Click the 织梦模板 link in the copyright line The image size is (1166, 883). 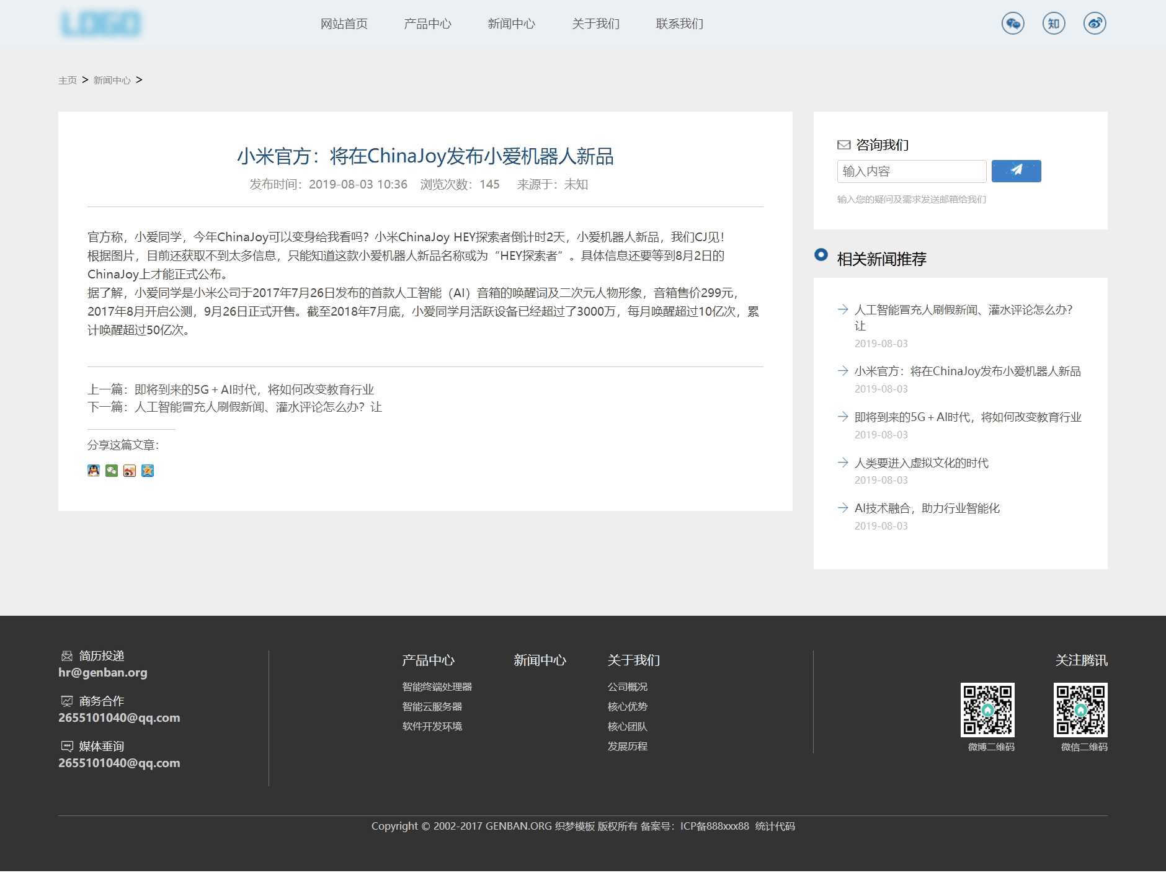pos(575,826)
